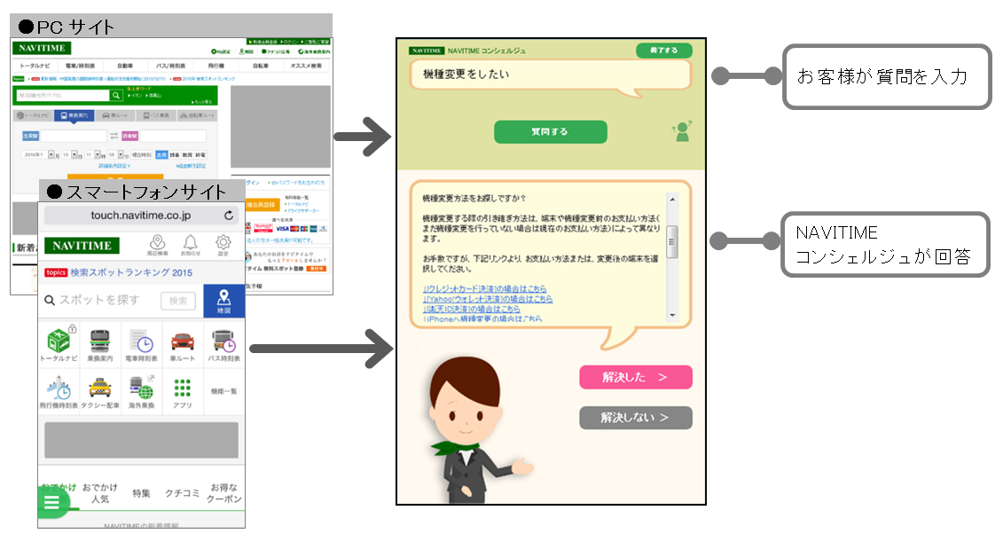
Task: Click the touch.navitime.co.jp address bar
Action: point(141,216)
